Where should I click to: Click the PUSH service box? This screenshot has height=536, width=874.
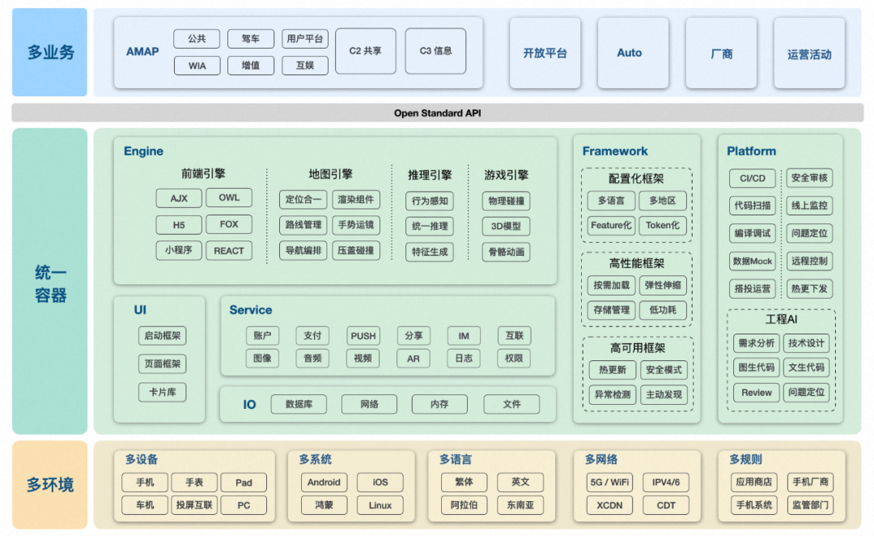click(x=363, y=336)
